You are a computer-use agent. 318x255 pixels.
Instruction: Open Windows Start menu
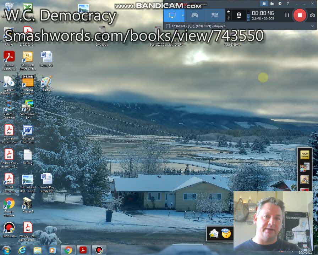[x=6, y=250]
